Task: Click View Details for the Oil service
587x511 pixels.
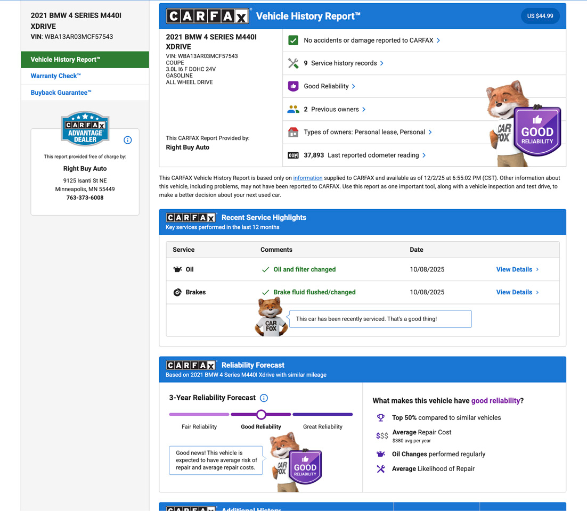Action: click(x=517, y=269)
